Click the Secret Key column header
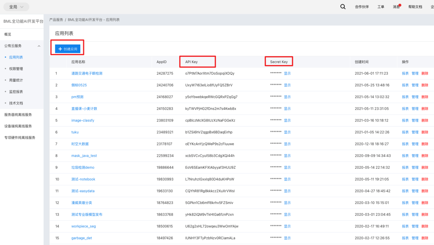The width and height of the screenshot is (434, 245). tap(279, 62)
